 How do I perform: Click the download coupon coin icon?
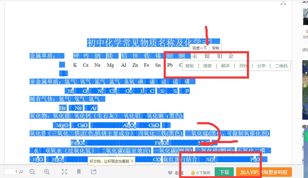(194, 172)
